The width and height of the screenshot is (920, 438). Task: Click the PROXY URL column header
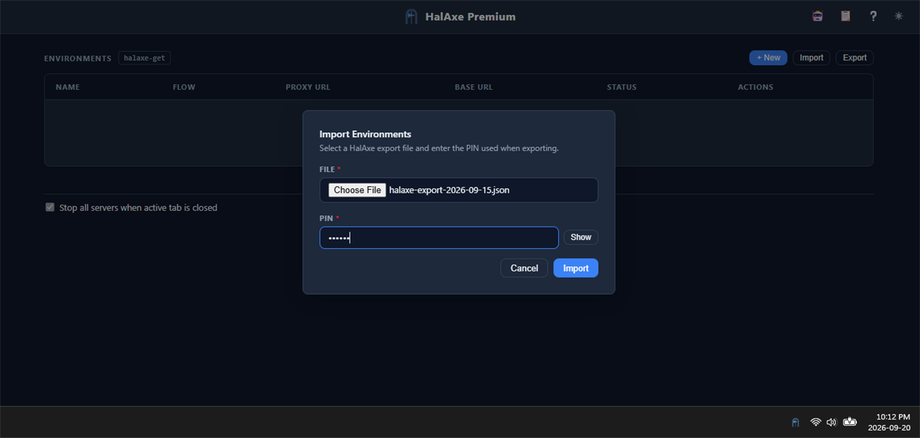pyautogui.click(x=308, y=87)
